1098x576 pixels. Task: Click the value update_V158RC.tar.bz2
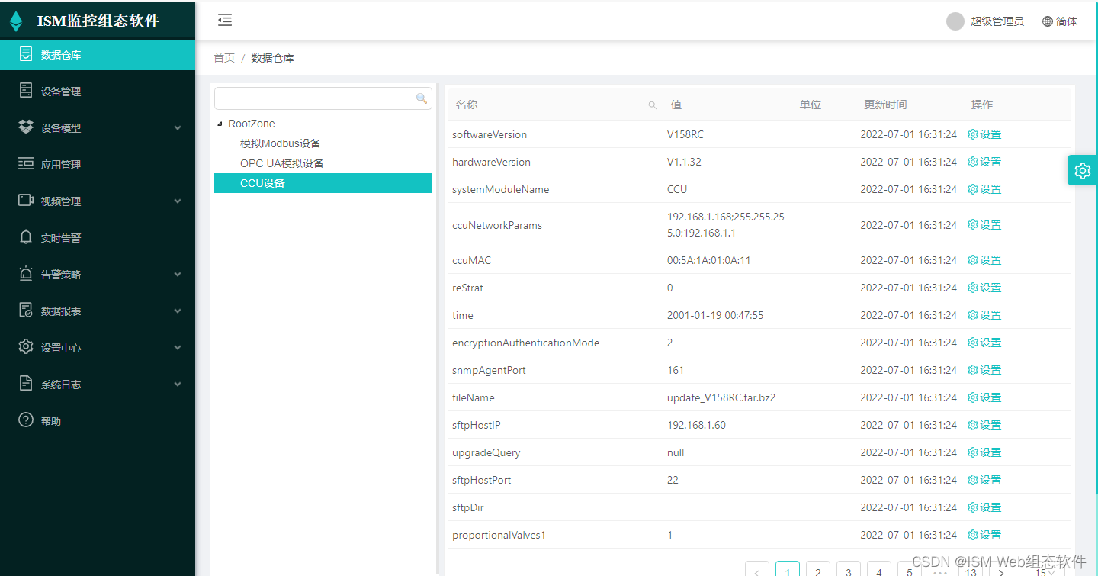(x=721, y=397)
